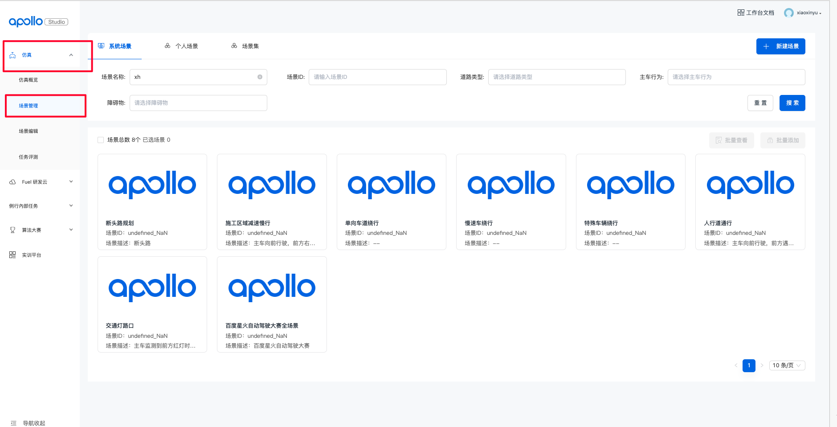The height and width of the screenshot is (427, 837).
Task: Collapse the 仿真 sidebar section
Action: coord(71,54)
